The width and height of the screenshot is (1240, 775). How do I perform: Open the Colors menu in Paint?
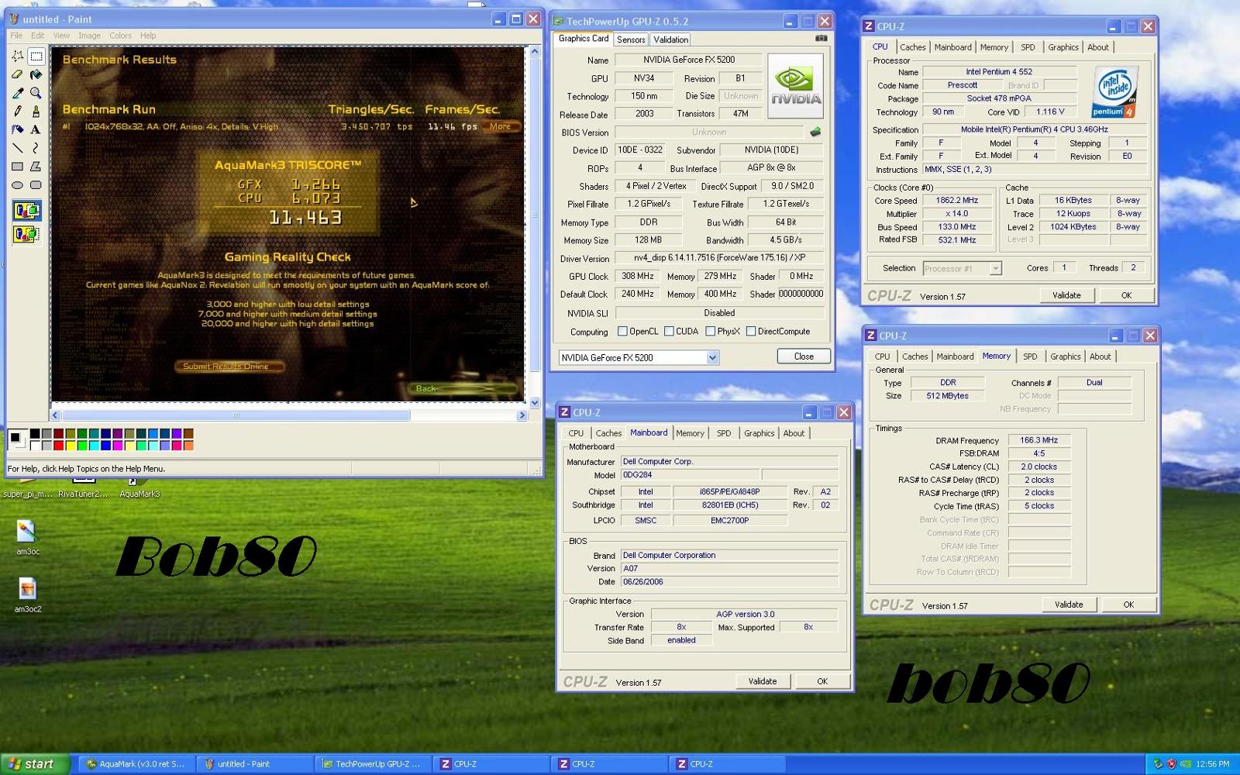click(x=120, y=36)
